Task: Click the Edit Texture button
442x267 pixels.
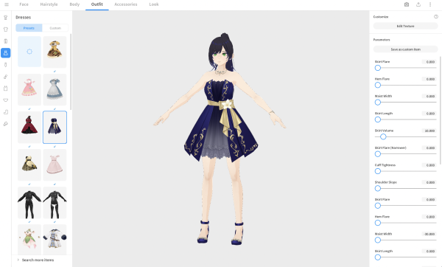Action: (x=405, y=26)
